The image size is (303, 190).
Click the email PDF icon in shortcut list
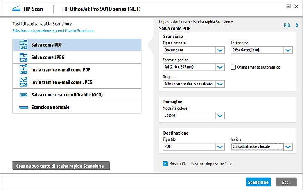[23, 69]
